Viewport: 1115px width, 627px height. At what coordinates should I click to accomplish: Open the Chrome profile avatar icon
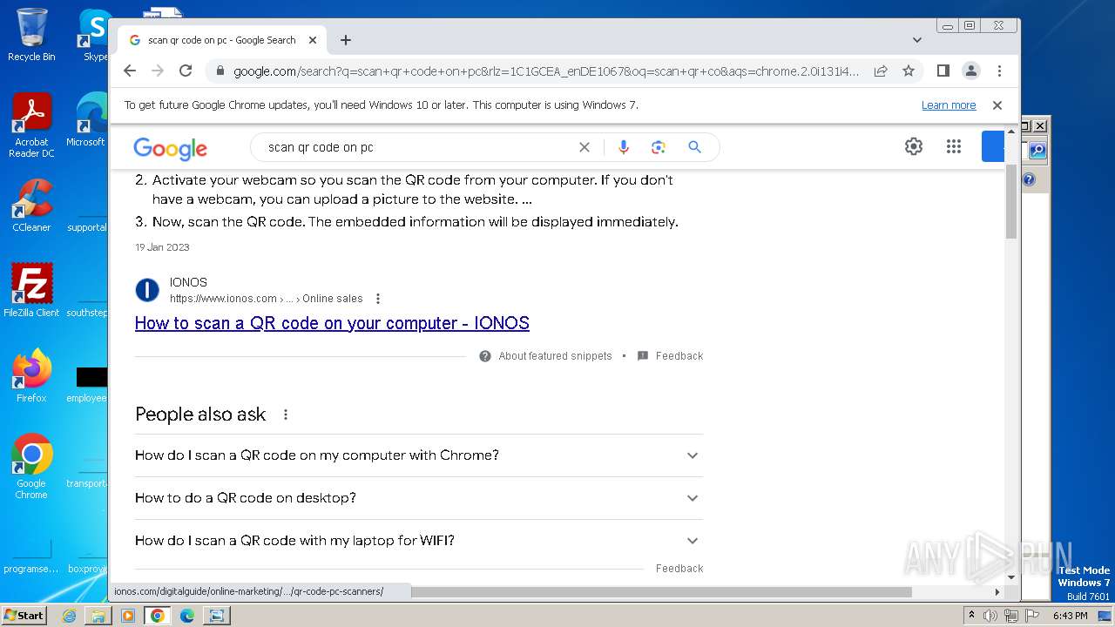970,71
